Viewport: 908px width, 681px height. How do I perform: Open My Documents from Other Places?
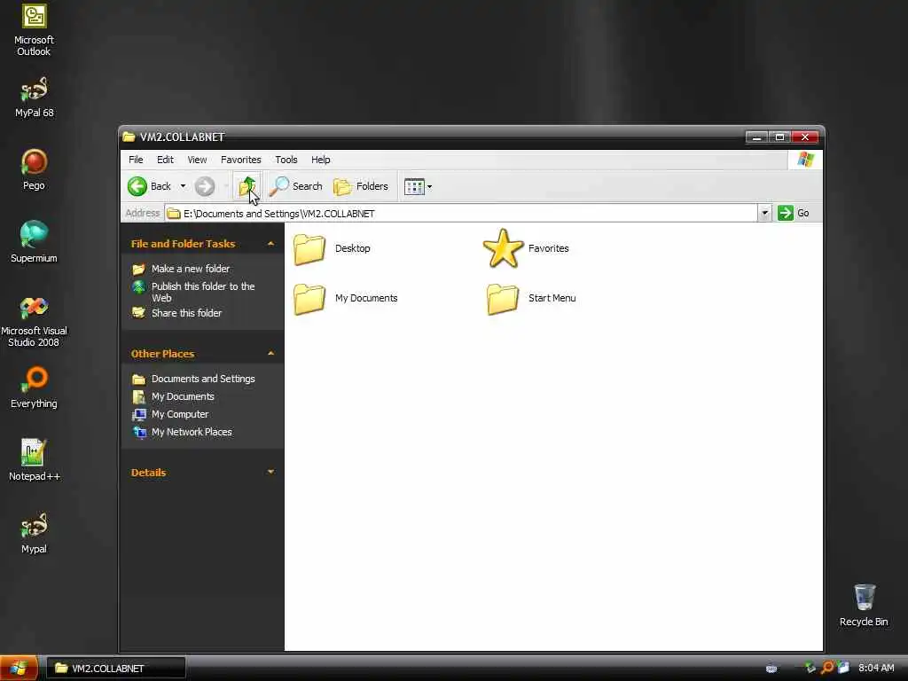coord(183,396)
